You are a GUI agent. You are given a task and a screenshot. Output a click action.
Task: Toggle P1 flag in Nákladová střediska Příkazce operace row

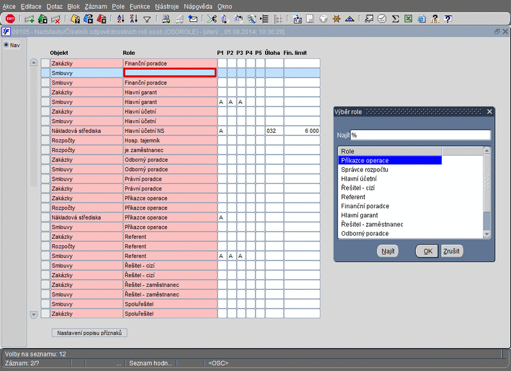click(222, 218)
